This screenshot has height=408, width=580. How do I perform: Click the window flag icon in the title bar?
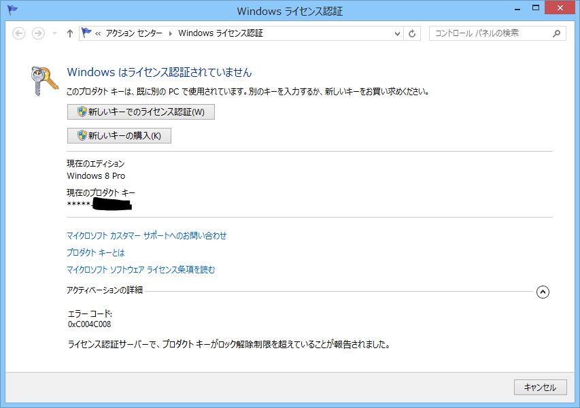click(12, 10)
